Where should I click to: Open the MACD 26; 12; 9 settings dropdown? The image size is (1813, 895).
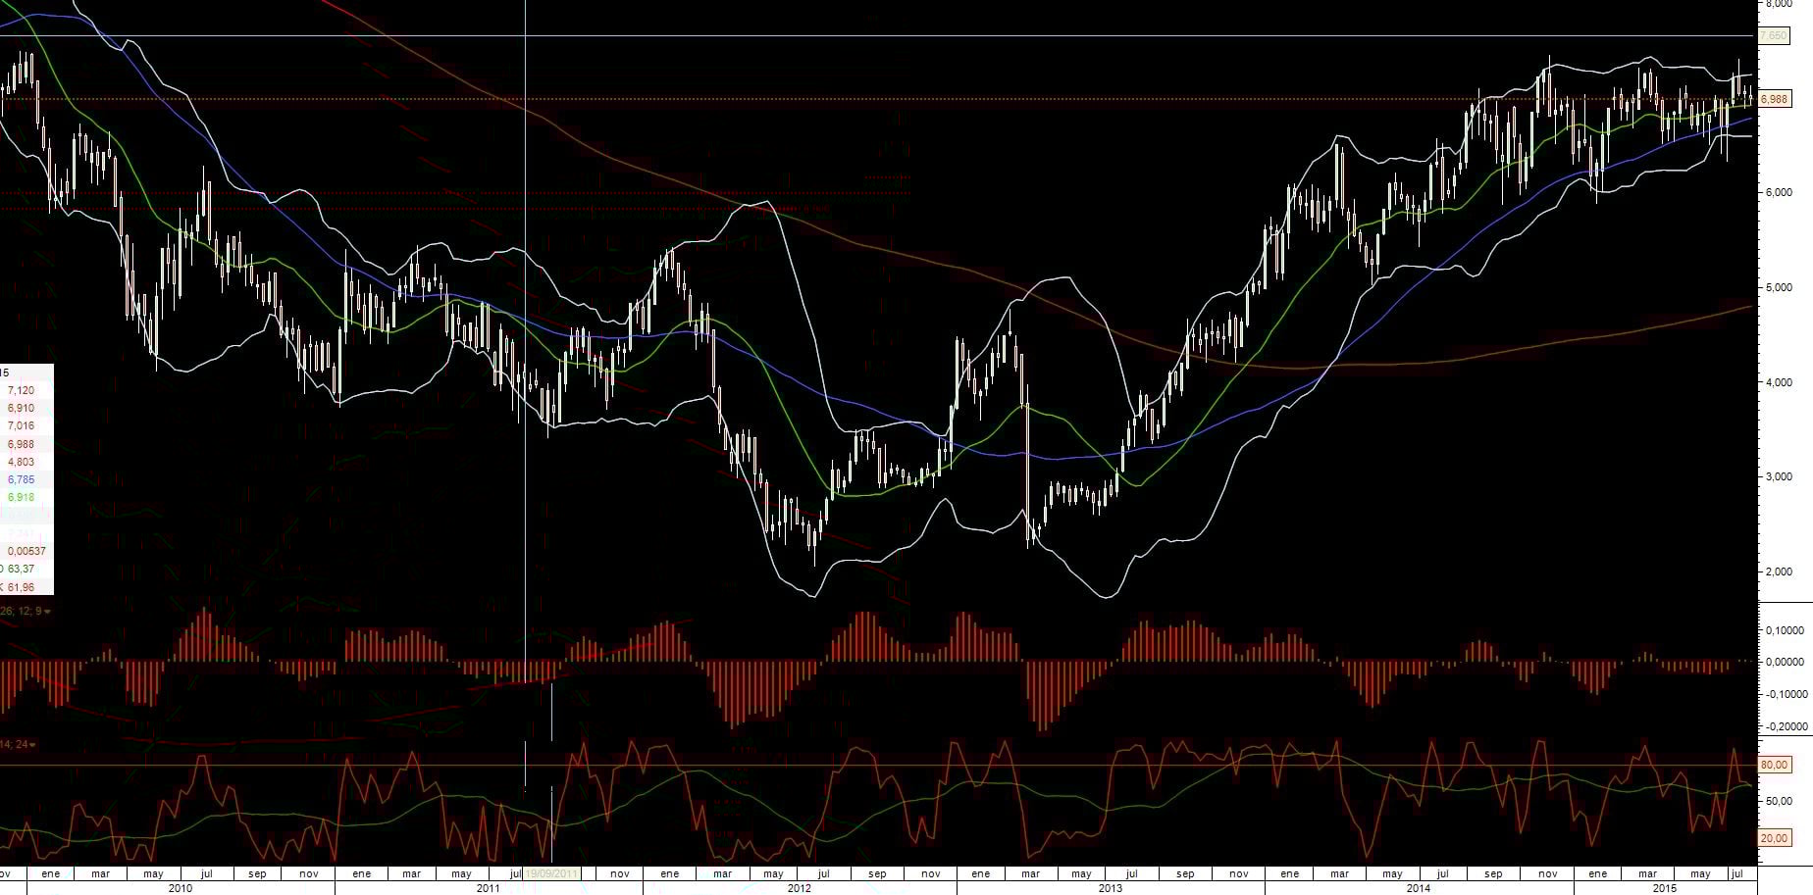coord(26,611)
